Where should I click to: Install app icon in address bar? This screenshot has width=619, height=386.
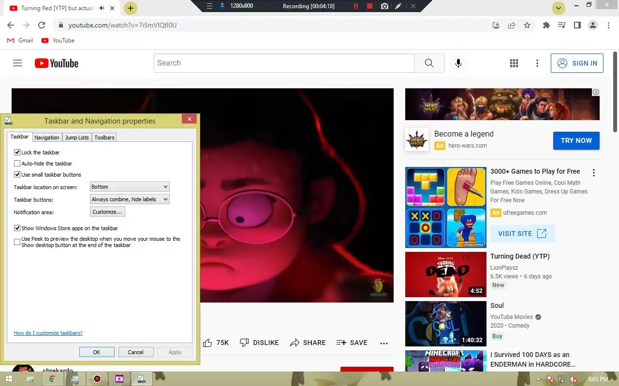[496, 25]
